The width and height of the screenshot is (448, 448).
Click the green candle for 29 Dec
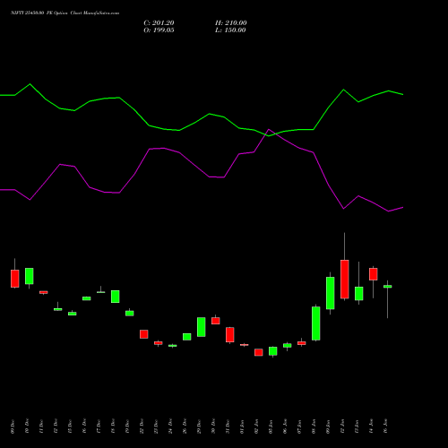point(201,327)
